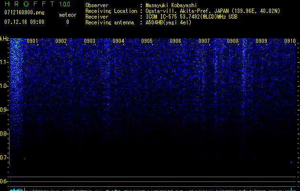
Task: Click the Ogata-vill. Akita-Pref. JAPAN location text
Action: pyautogui.click(x=213, y=11)
